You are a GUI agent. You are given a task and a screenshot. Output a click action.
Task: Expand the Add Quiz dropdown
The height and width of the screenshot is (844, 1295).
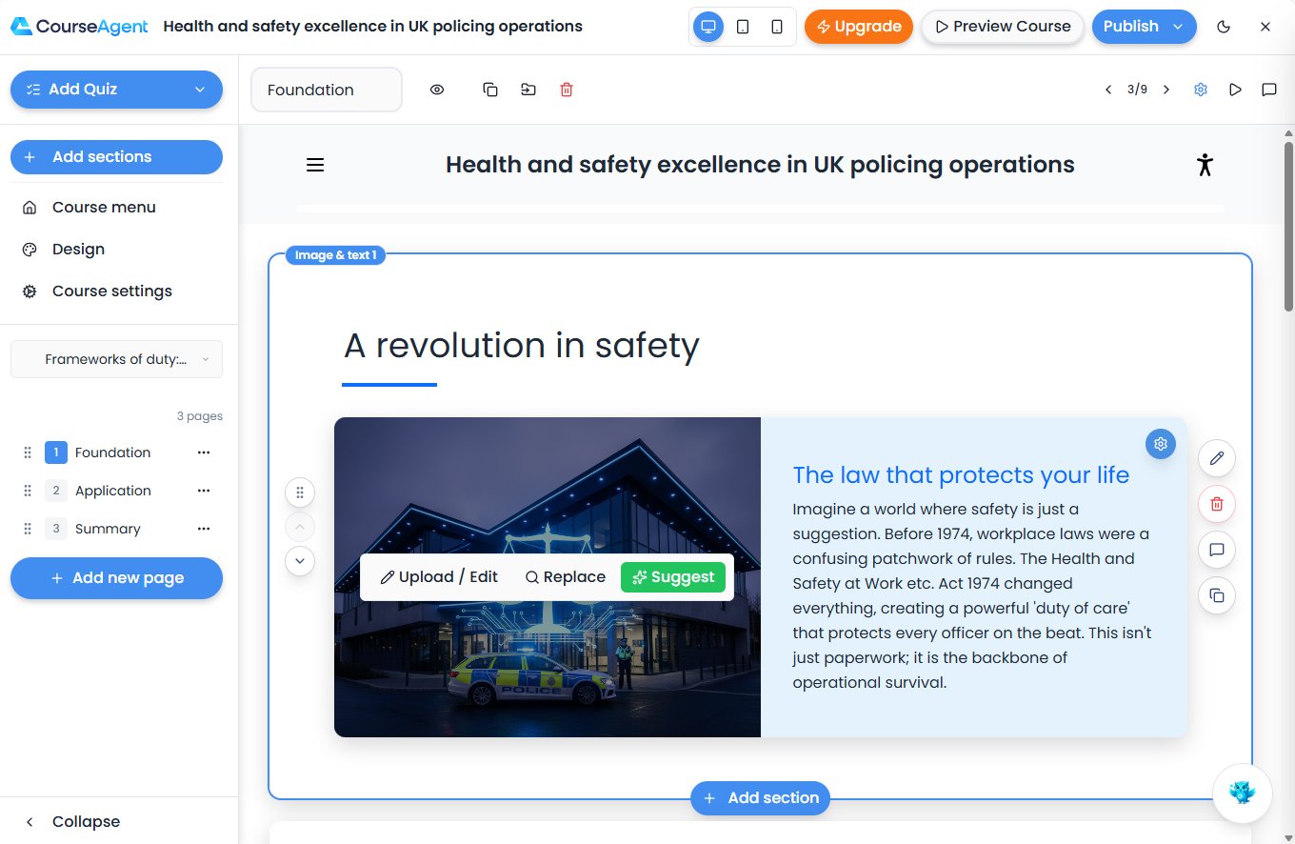click(199, 89)
